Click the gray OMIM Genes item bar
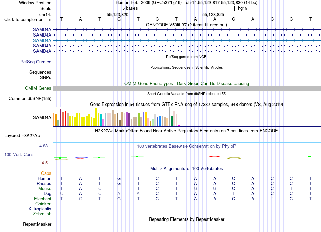The height and width of the screenshot is (232, 321). coord(187,88)
